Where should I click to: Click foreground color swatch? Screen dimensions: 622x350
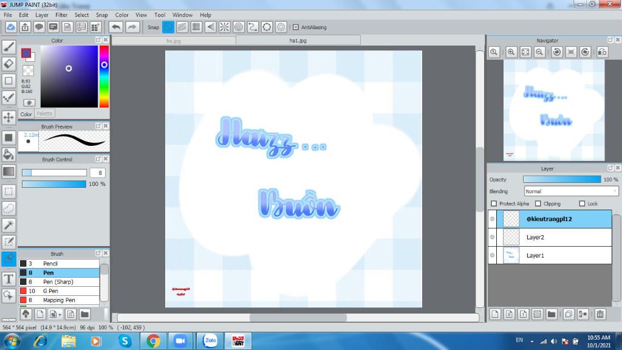pyautogui.click(x=26, y=53)
